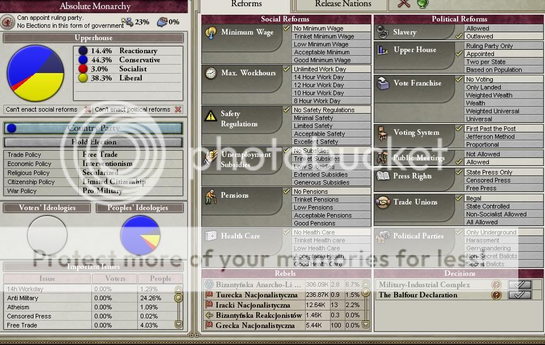The height and width of the screenshot is (345, 545).
Task: Switch to the Release Nations tab
Action: point(343,5)
